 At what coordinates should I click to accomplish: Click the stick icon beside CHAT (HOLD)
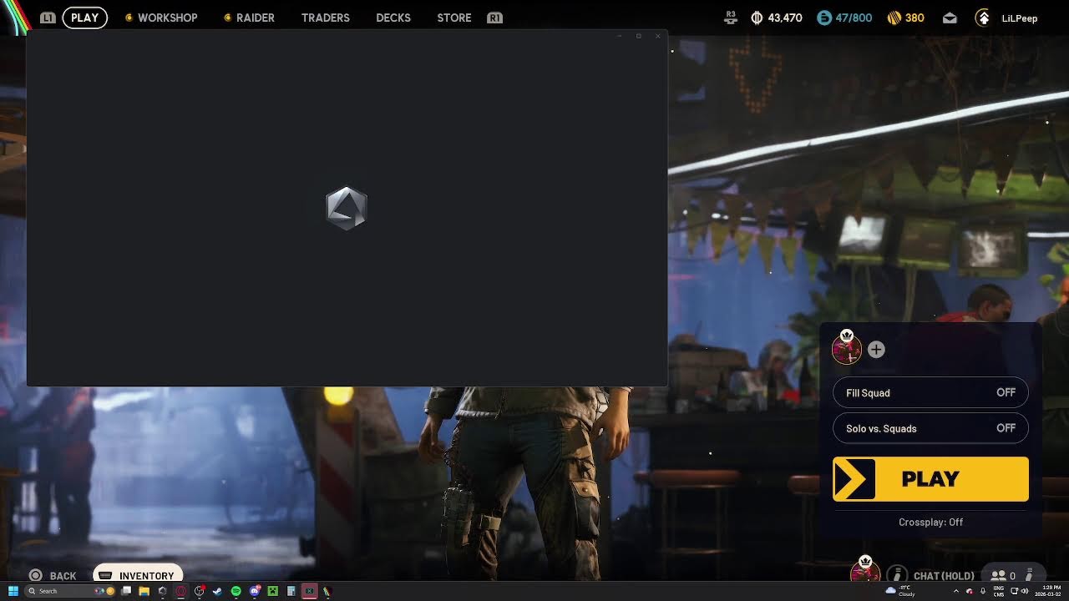click(x=897, y=574)
